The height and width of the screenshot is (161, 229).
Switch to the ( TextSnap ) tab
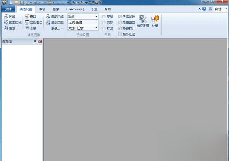tap(75, 9)
